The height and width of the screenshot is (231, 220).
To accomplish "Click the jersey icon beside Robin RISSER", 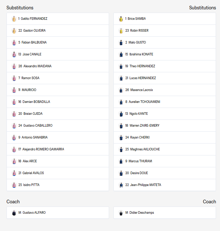I will pyautogui.click(x=121, y=31).
